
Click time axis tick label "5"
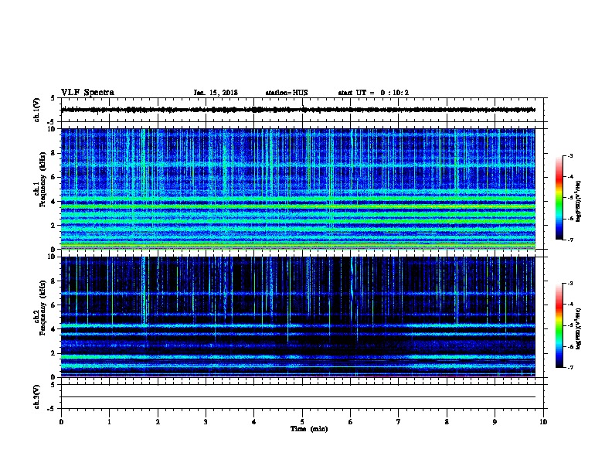point(302,422)
